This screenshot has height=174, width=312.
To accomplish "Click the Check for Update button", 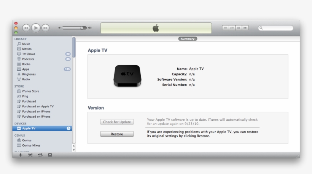I will (x=117, y=122).
